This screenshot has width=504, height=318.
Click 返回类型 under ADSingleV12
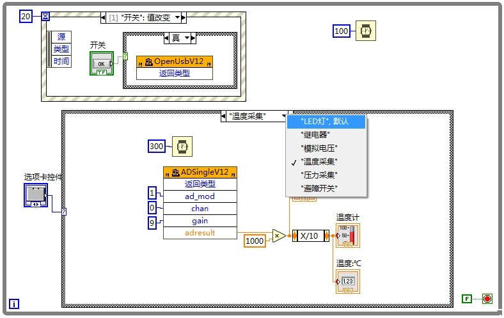200,184
